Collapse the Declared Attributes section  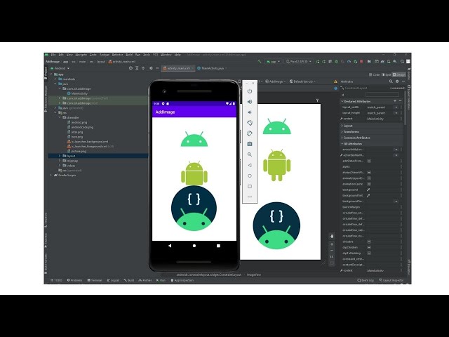342,101
